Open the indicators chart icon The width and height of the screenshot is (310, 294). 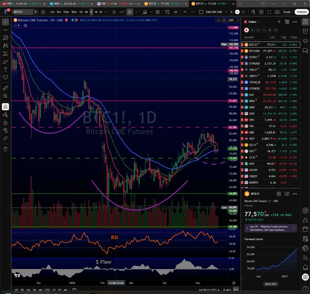145,12
